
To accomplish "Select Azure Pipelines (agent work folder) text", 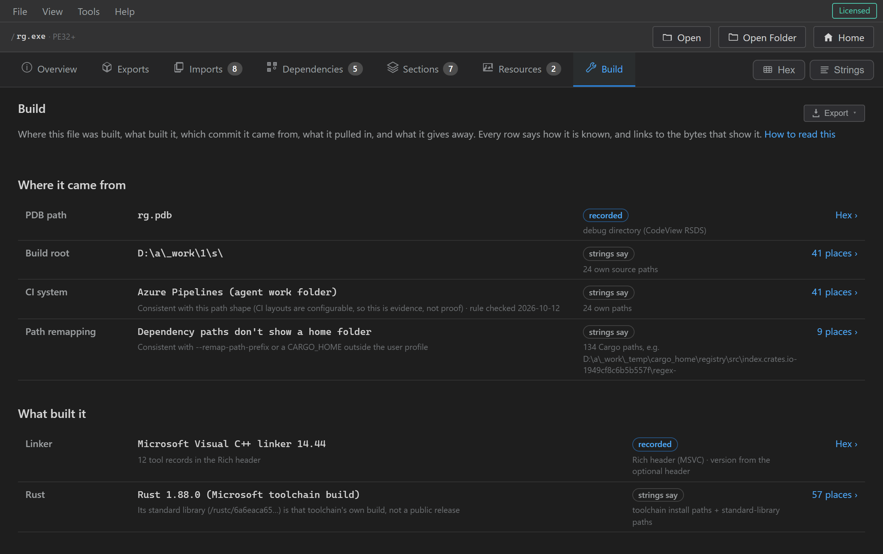I will tap(237, 292).
